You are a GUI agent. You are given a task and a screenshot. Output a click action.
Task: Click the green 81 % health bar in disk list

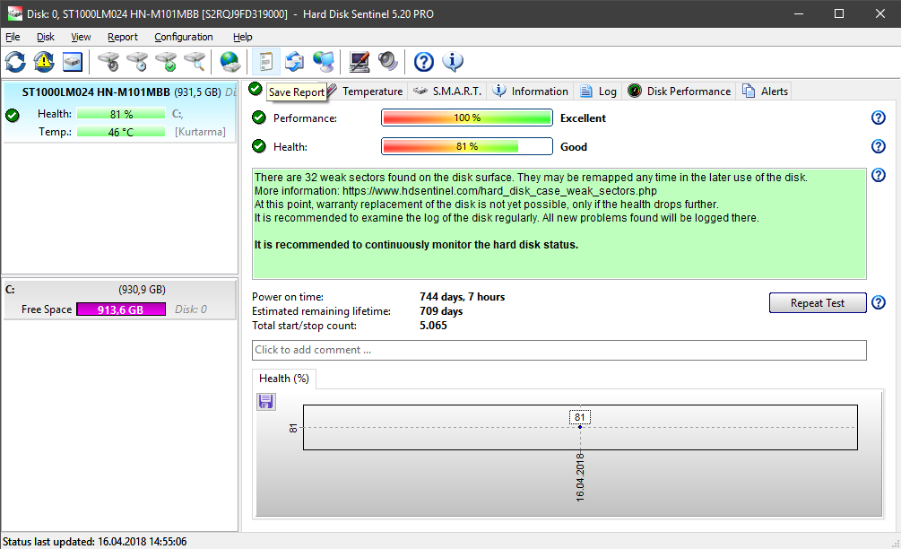[x=121, y=114]
